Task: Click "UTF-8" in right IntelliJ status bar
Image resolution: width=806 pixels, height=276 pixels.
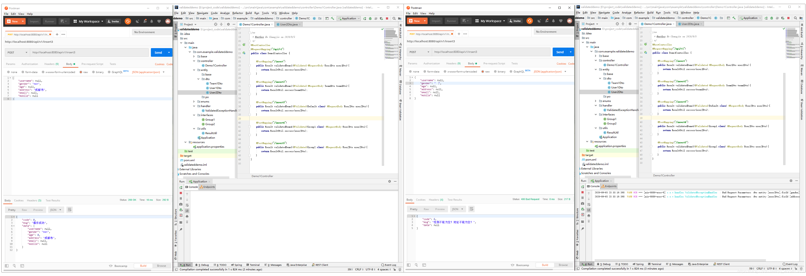Action: [771, 268]
